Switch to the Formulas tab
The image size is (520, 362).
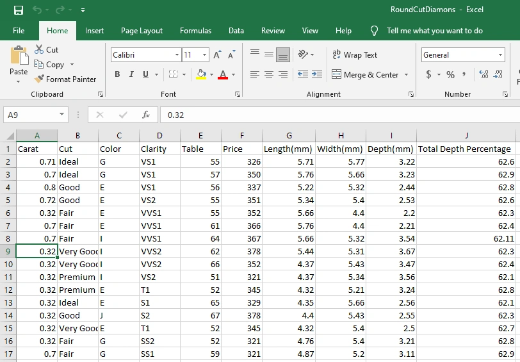195,31
